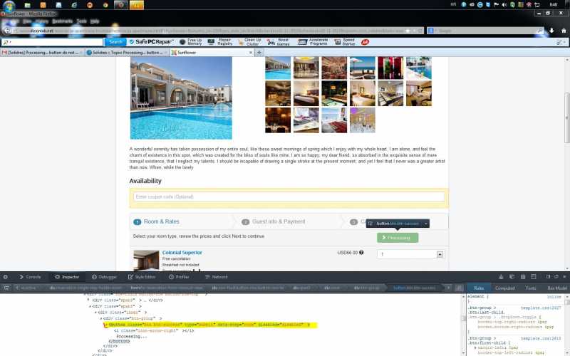Viewport: 570px width, 356px height.
Task: Click the coupon code input field
Action: (289, 197)
